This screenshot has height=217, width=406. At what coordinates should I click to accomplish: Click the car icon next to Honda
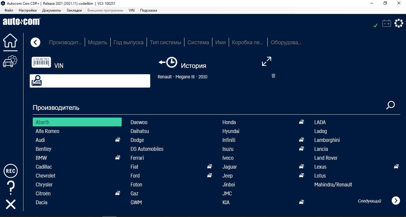click(x=302, y=122)
